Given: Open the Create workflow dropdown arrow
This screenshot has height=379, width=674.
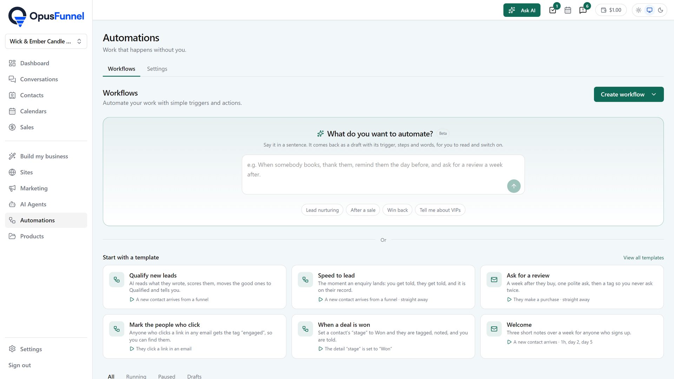Looking at the screenshot, I should coord(654,94).
